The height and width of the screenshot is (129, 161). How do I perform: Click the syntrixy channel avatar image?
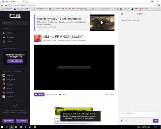coord(38,38)
